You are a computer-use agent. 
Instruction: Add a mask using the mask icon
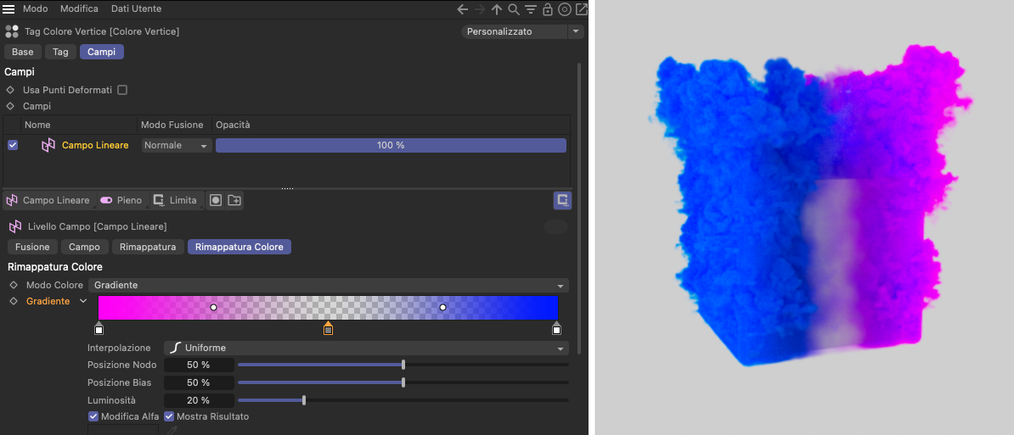pyautogui.click(x=216, y=201)
